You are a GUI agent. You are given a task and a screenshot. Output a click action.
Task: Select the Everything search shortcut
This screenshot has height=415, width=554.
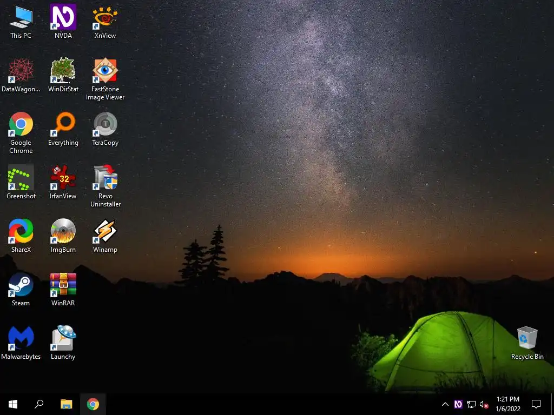pyautogui.click(x=63, y=129)
